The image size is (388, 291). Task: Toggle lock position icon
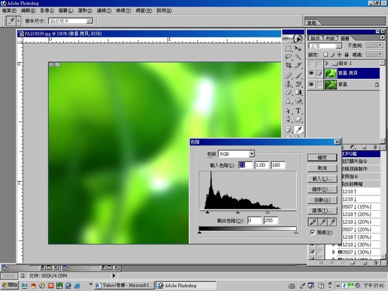(x=339, y=54)
